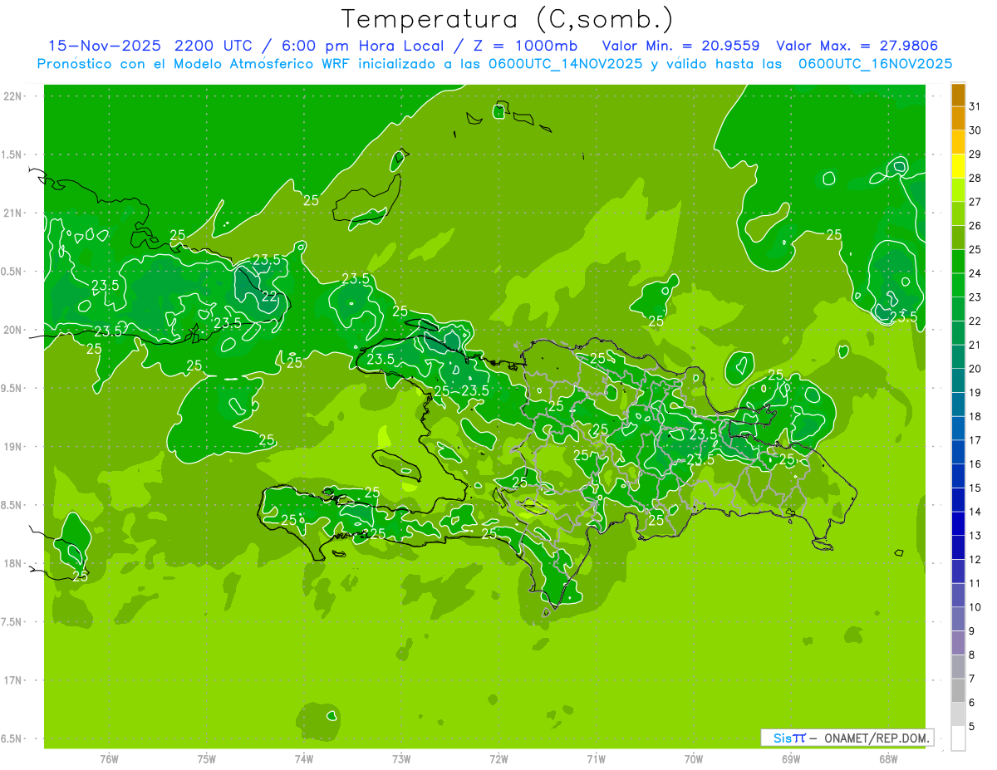Viewport: 997px width, 770px height.
Task: Click the "76W" longitude axis label
Action: pyautogui.click(x=109, y=758)
